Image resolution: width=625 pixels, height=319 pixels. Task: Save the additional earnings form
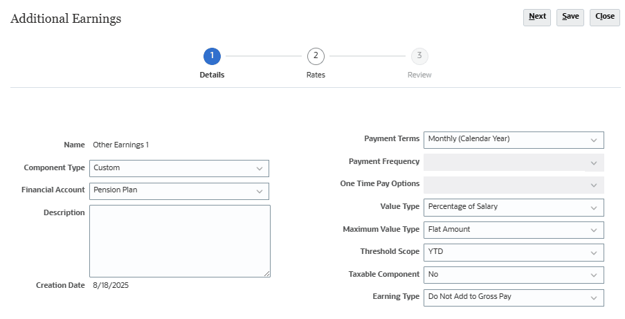[570, 17]
